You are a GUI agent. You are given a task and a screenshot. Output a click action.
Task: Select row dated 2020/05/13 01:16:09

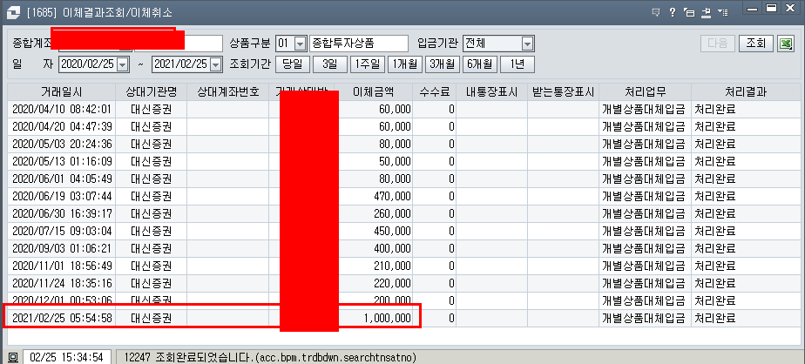click(404, 162)
